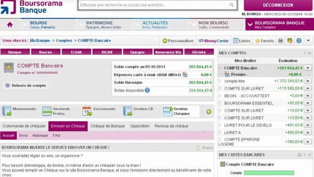
Task: Click the safe icon beside COMPTE Bancaire title
Action: pos(9,67)
